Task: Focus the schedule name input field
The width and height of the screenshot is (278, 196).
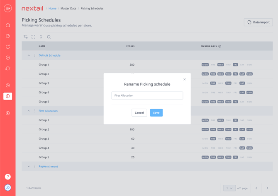Action: [147, 96]
